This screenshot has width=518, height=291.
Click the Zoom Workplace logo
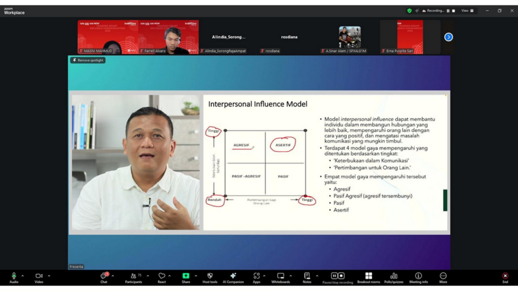(x=14, y=11)
